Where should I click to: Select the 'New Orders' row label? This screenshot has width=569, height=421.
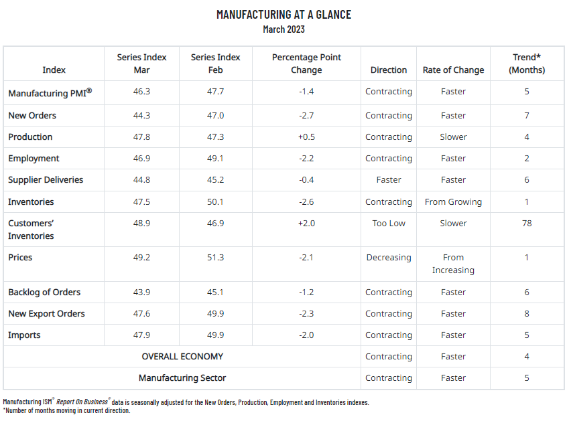pos(32,116)
